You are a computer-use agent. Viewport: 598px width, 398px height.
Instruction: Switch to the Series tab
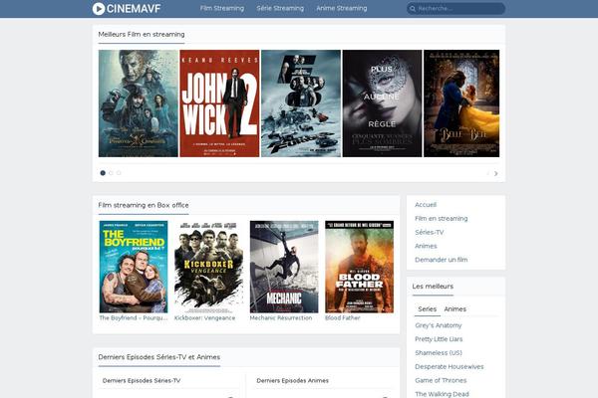coord(428,309)
